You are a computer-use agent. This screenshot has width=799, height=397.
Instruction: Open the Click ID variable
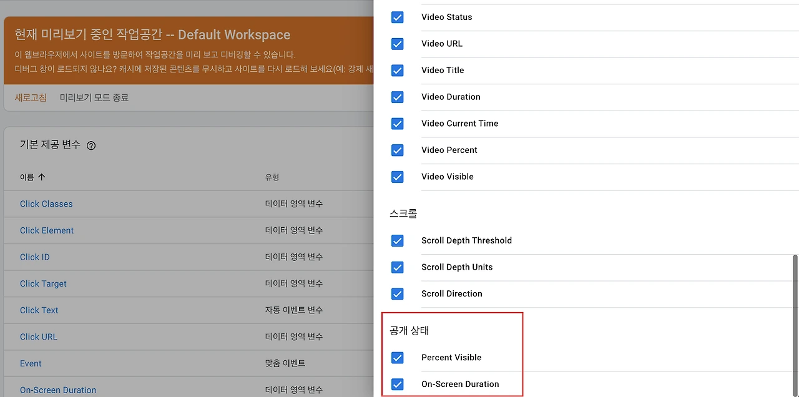[35, 257]
